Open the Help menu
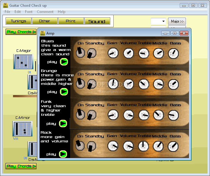Image resolution: width=210 pixels, height=176 pixels. (x=61, y=12)
